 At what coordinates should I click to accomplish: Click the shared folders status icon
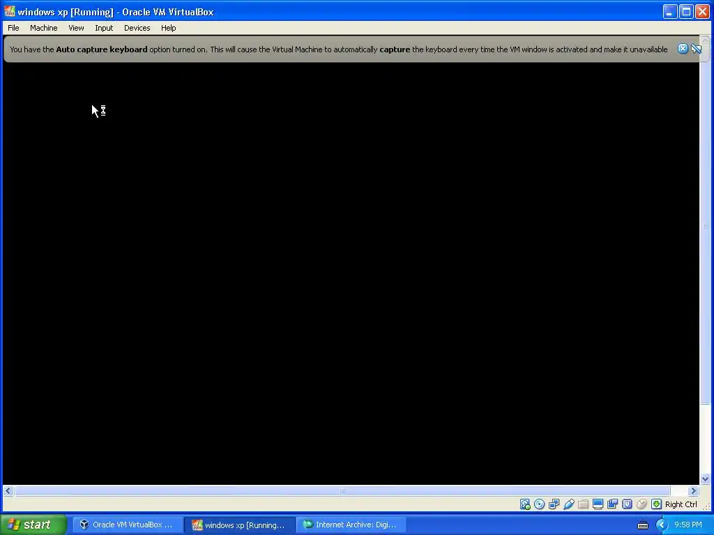[x=584, y=504]
